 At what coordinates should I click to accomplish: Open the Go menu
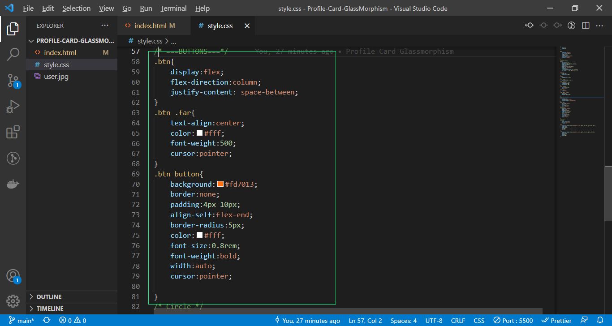pos(127,9)
